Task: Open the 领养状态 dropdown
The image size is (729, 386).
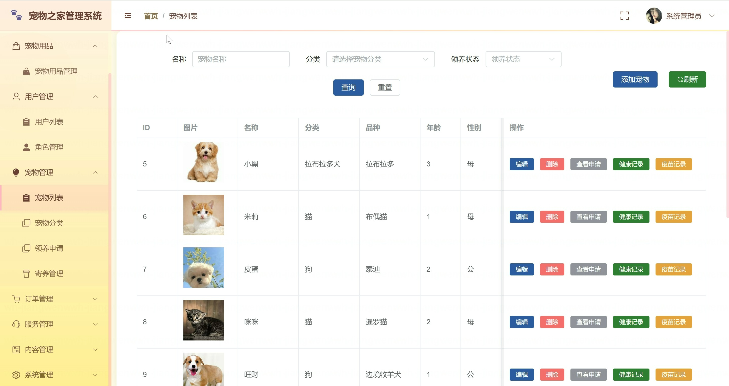Action: [523, 59]
